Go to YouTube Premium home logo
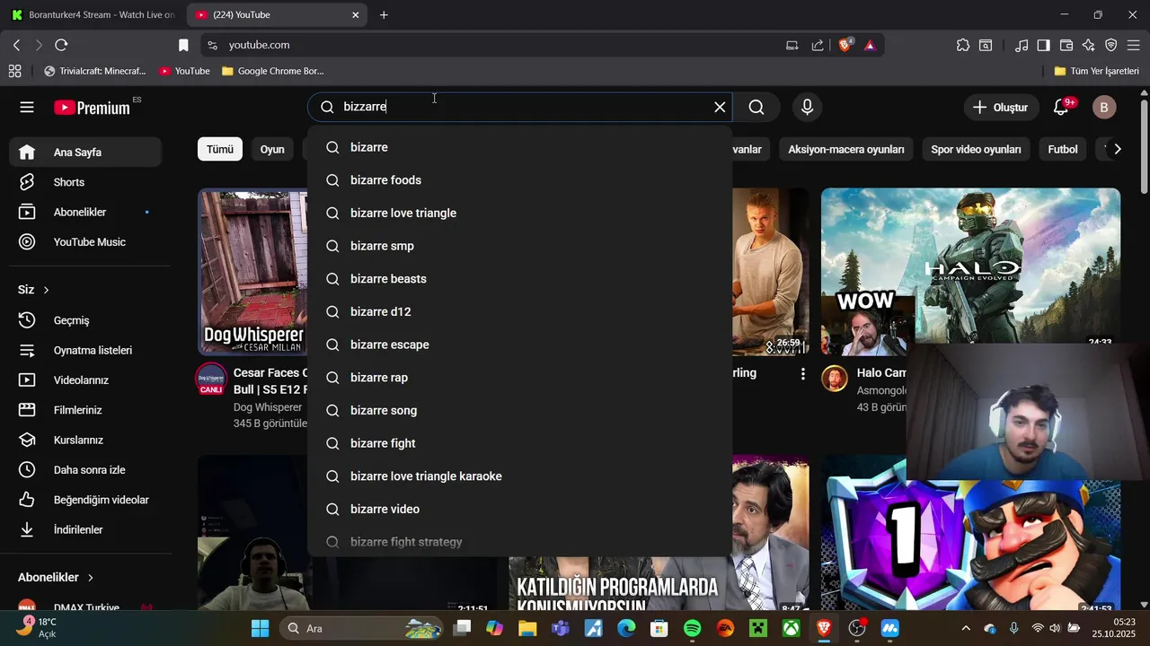1150x646 pixels. click(92, 108)
